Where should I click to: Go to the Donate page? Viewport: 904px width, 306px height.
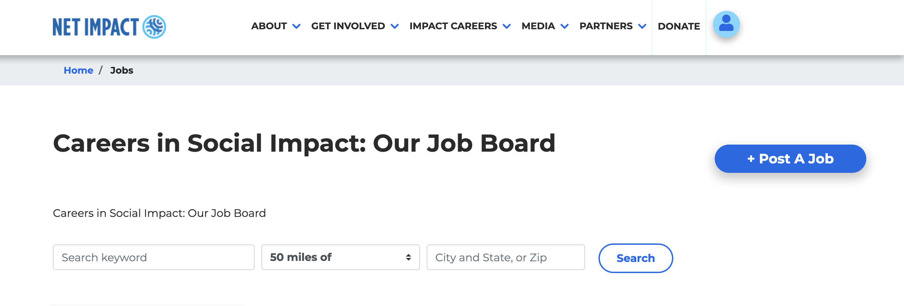(x=678, y=26)
